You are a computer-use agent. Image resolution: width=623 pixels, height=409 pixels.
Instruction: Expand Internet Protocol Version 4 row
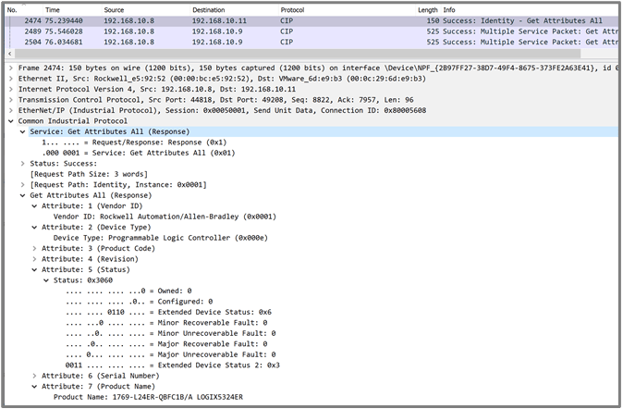[x=11, y=89]
